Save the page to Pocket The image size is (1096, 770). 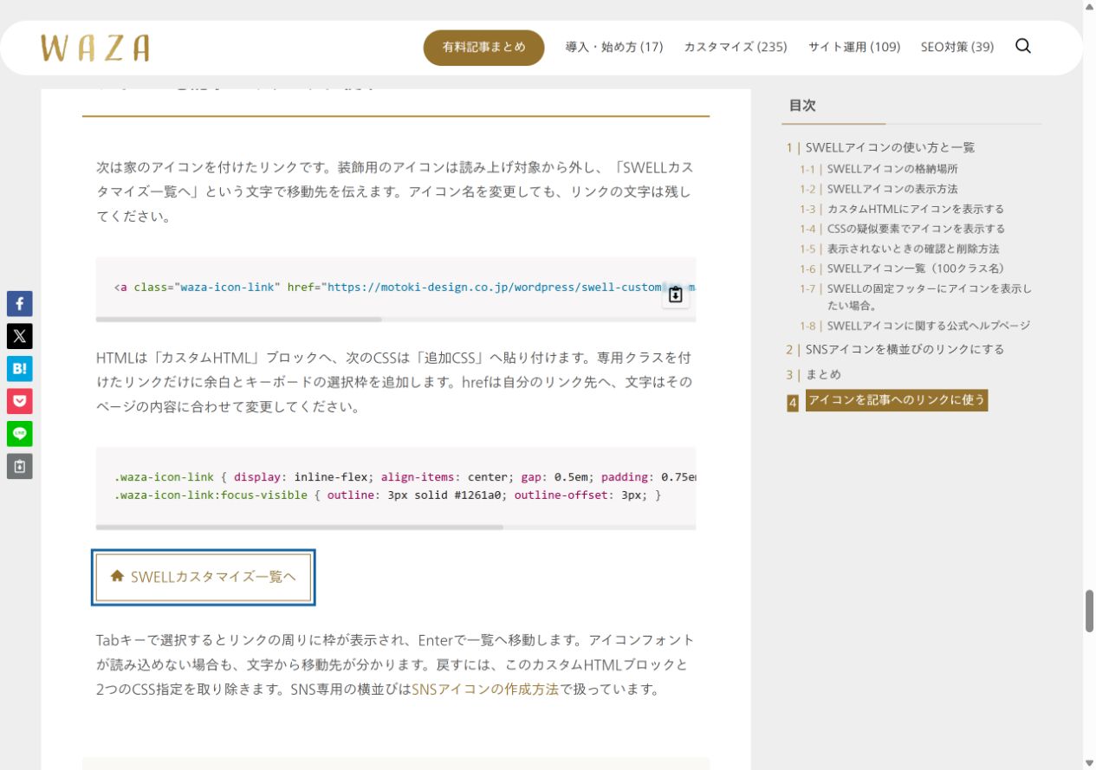click(x=20, y=401)
